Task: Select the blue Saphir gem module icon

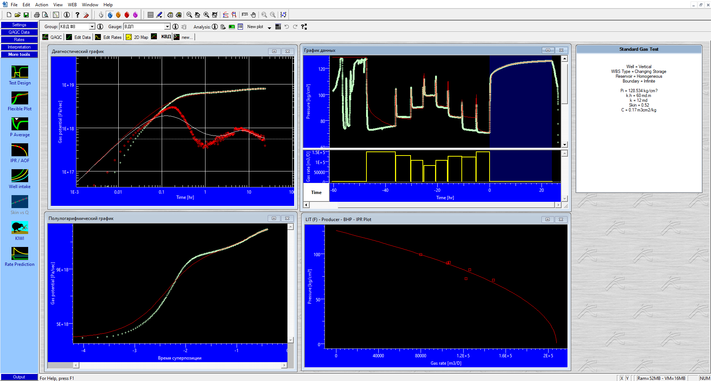Action: [110, 15]
